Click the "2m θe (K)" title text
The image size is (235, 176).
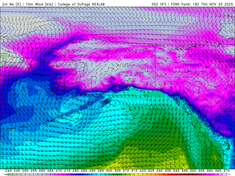11,4
